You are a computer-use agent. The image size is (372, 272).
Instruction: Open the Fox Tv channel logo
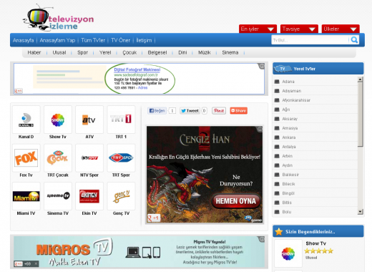(x=26, y=158)
